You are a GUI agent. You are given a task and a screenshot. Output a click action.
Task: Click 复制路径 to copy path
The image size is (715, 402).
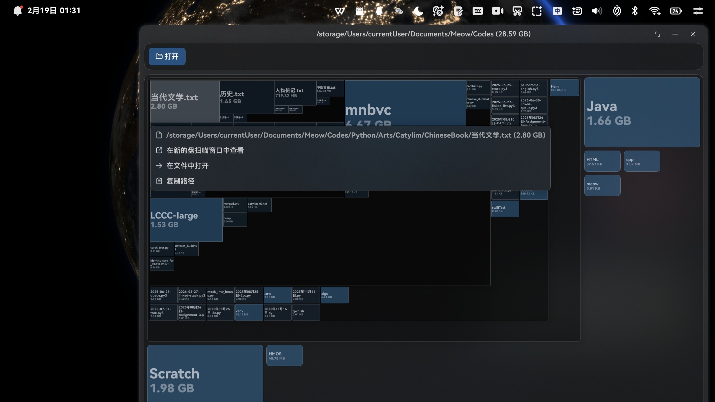(180, 181)
